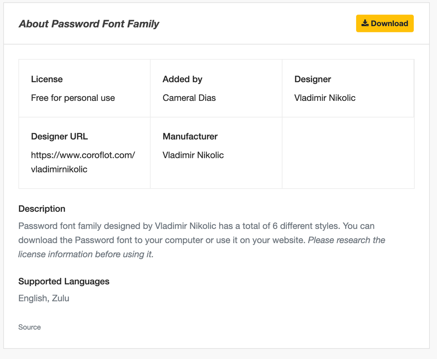The height and width of the screenshot is (359, 437).
Task: Click 'Vladimir Nikolic' under Designer
Action: (x=325, y=98)
